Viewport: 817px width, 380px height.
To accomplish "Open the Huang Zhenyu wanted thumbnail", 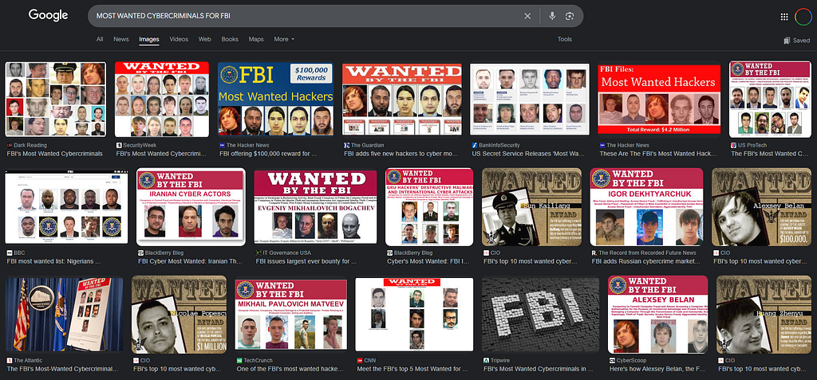I will [x=764, y=315].
